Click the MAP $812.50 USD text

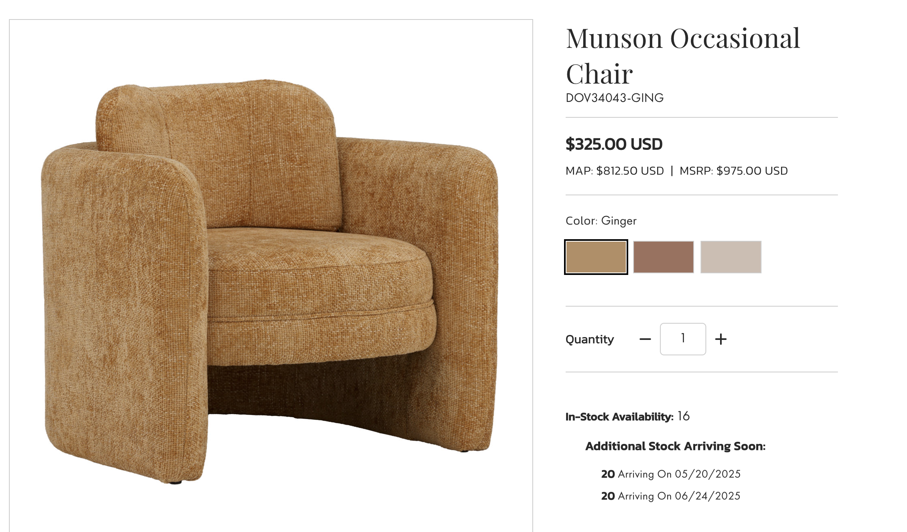pos(615,171)
